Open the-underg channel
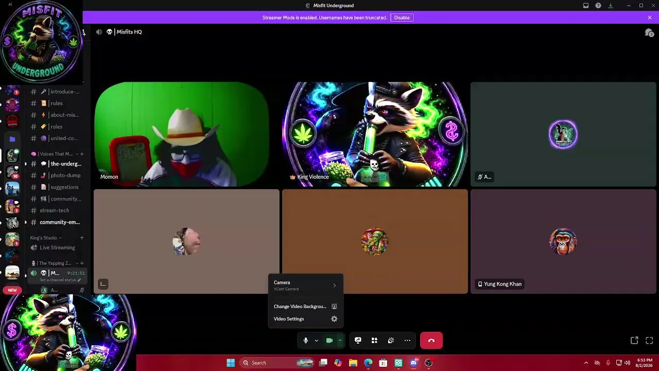This screenshot has height=371, width=659. (x=57, y=164)
